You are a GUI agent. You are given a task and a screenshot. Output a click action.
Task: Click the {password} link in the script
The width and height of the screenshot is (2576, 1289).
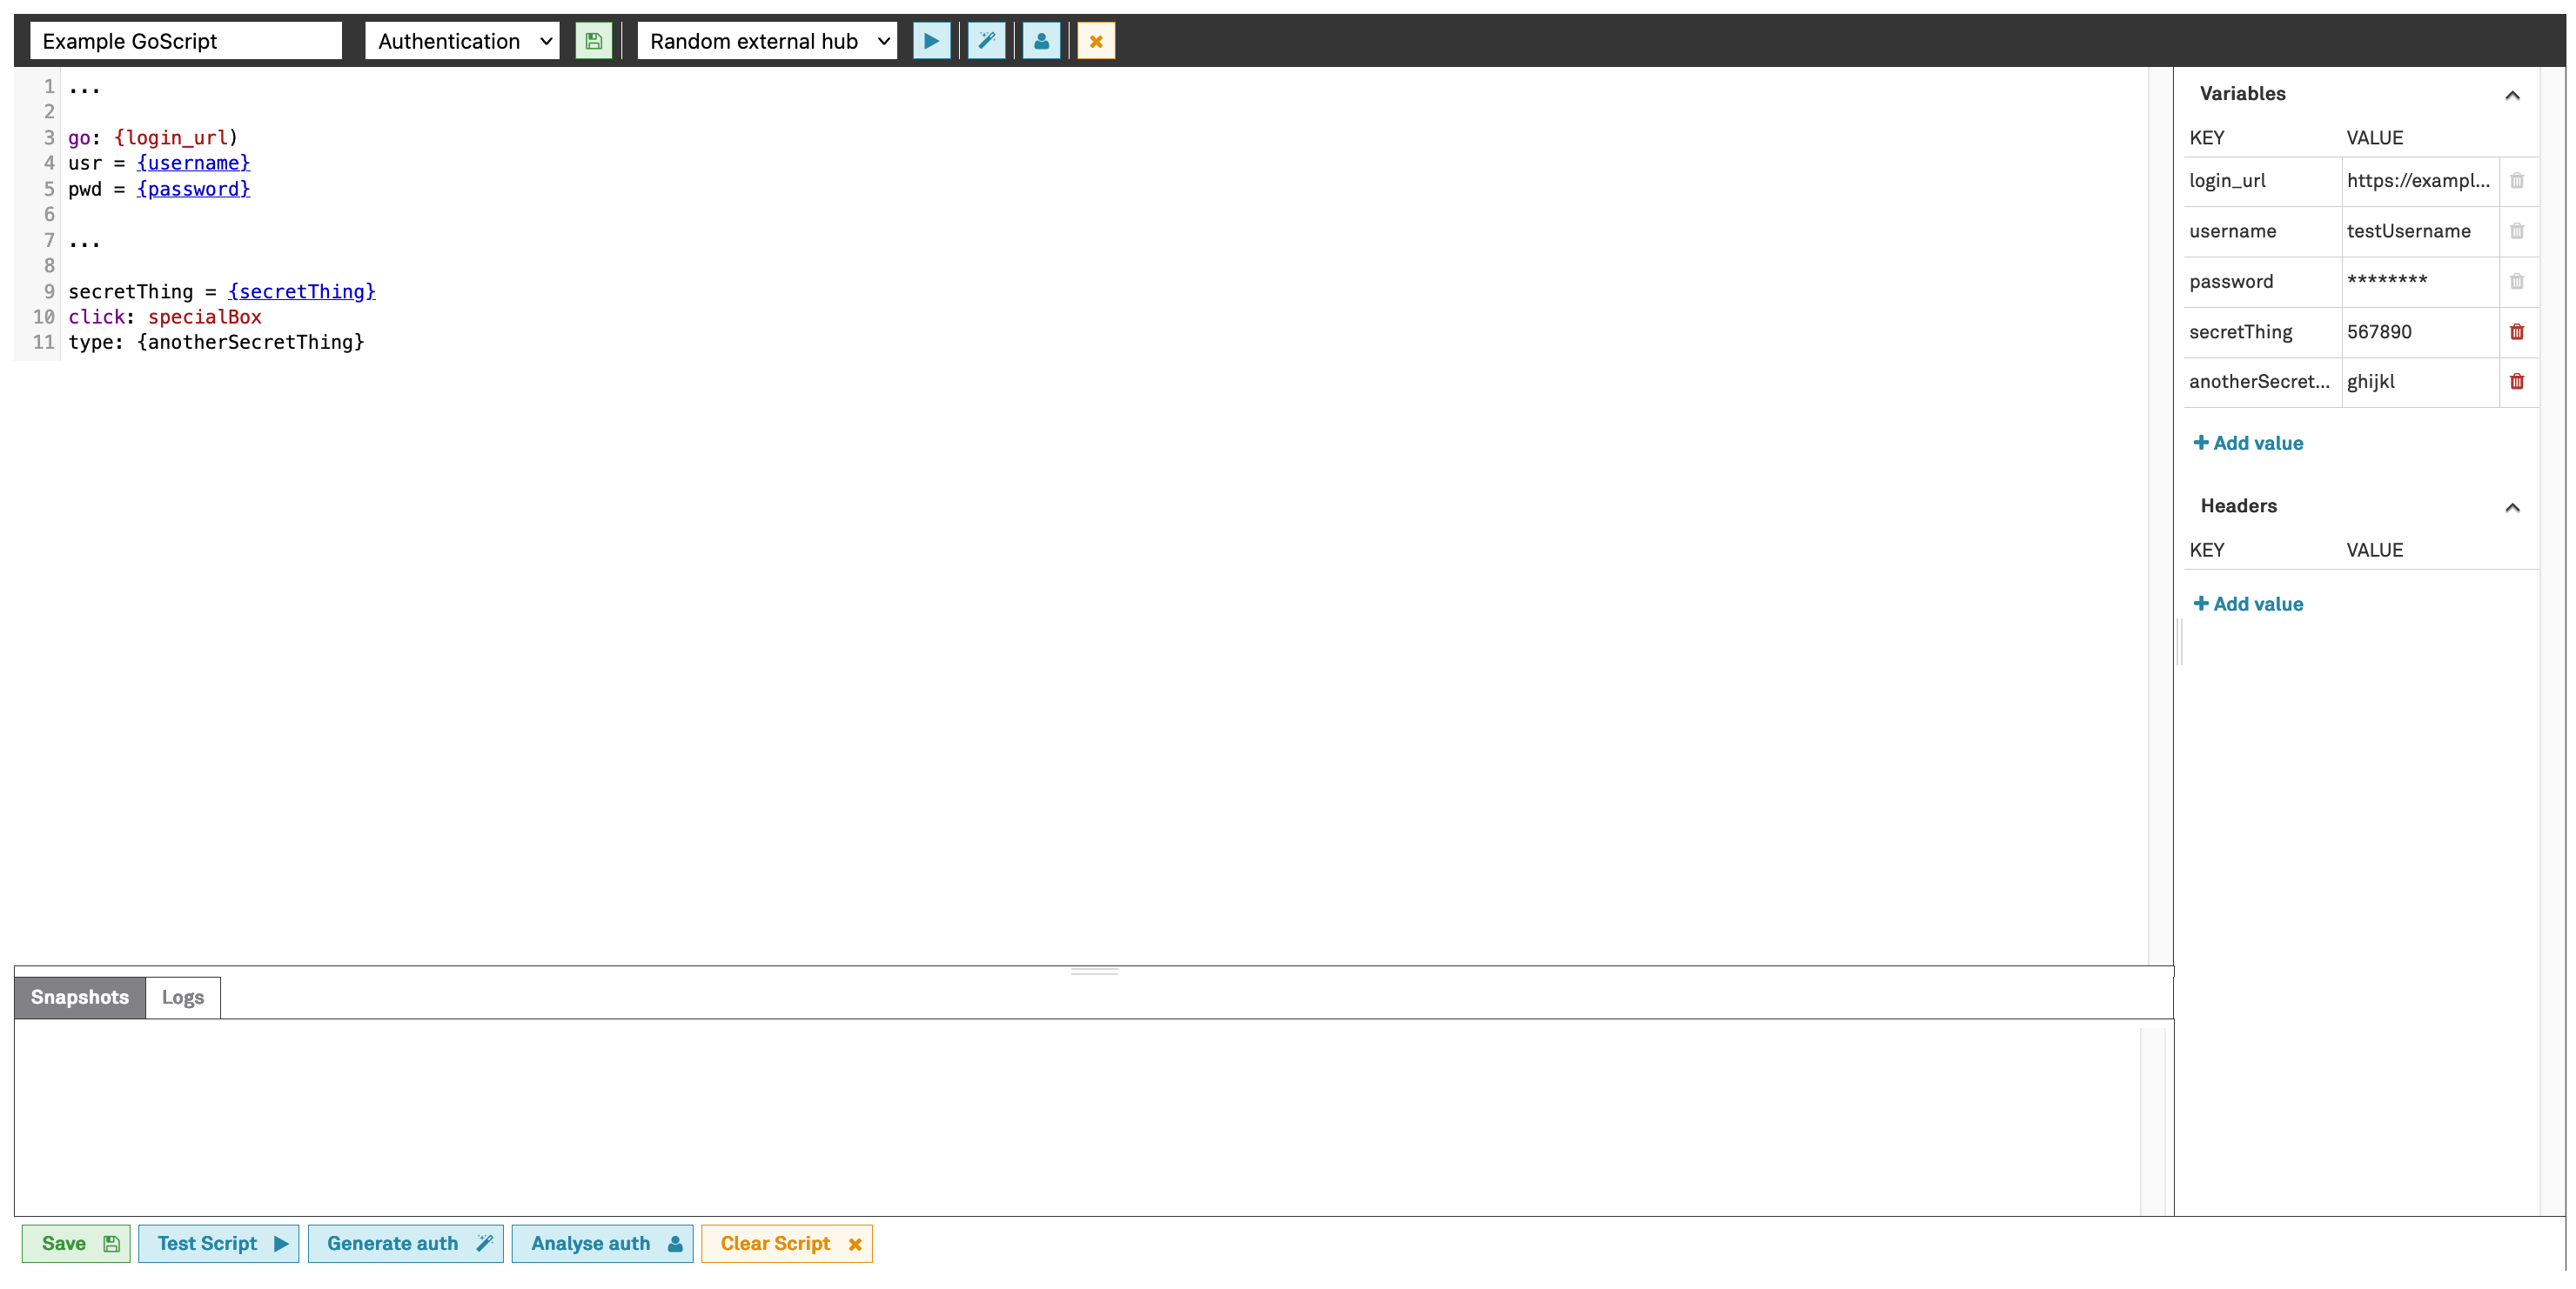coord(193,189)
